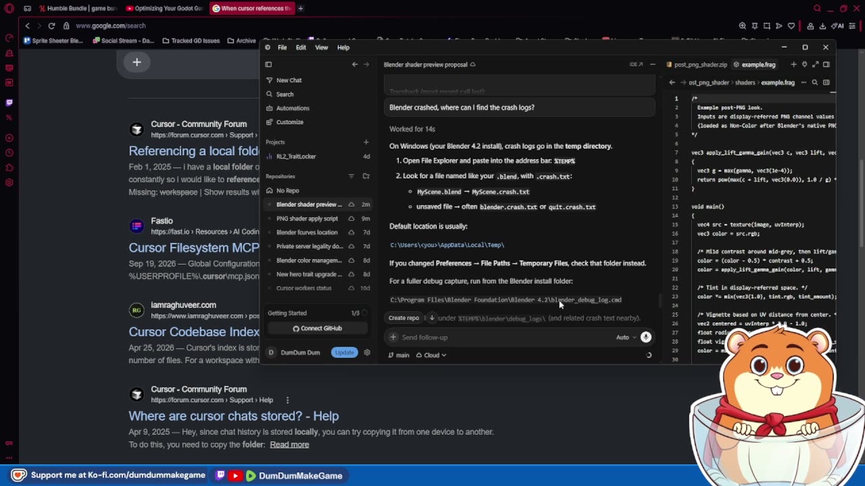Switch to the example.frag editor tab
Screen dimensions: 865x486
click(754, 65)
